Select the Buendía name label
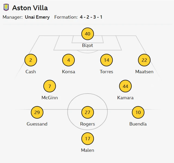Image resolution: width=174 pixels, height=163 pixels. tap(138, 124)
